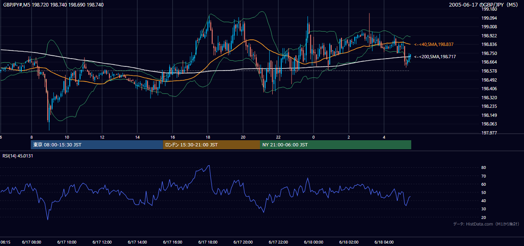
Task: Click RSI scale value 60
Action: pos(484,184)
